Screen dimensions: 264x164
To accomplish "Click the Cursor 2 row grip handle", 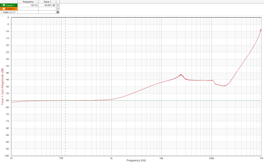I will pyautogui.click(x=1, y=9).
